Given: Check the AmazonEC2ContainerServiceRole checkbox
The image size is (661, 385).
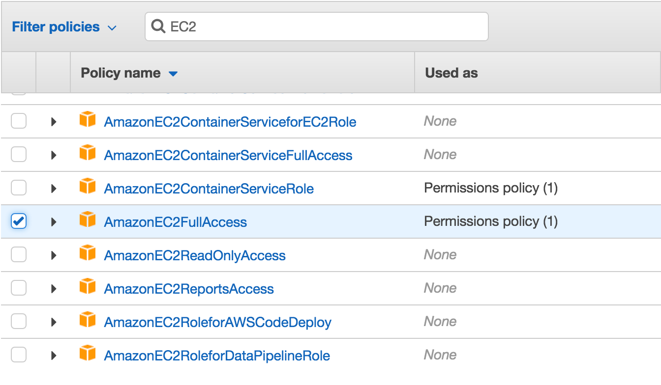Looking at the screenshot, I should click(x=19, y=188).
